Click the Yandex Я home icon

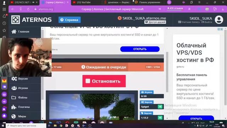click(21, 9)
